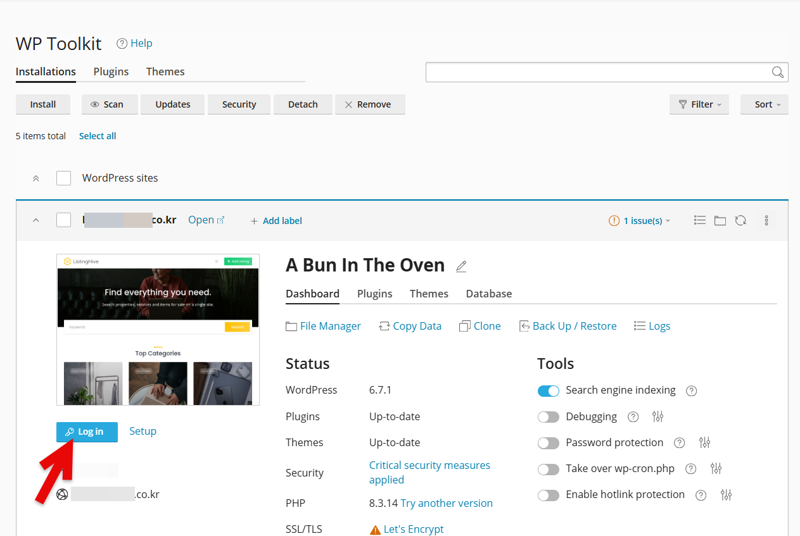Open the site's Themes tab
Screen dimensions: 800x536
[429, 294]
